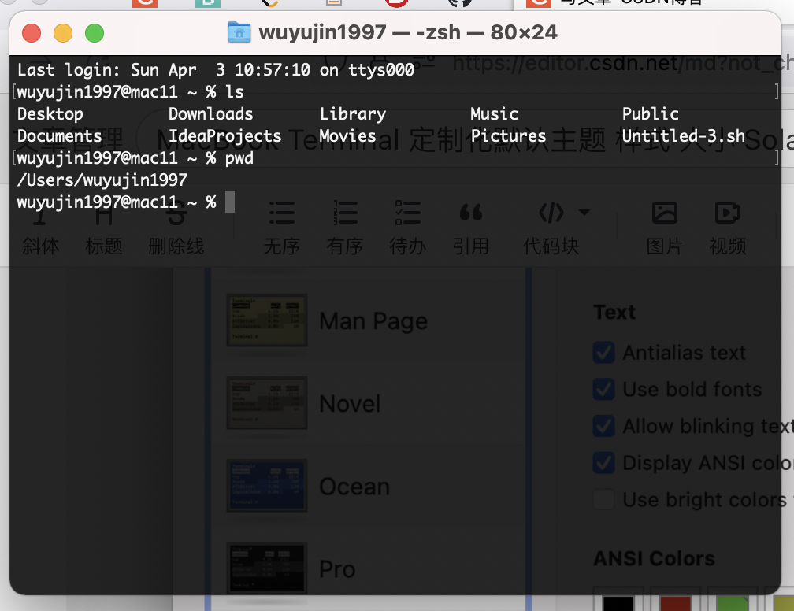
Task: Toggle the Antialias text checkbox
Action: coord(603,352)
